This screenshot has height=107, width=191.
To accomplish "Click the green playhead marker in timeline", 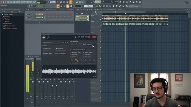I will (x=126, y=14).
